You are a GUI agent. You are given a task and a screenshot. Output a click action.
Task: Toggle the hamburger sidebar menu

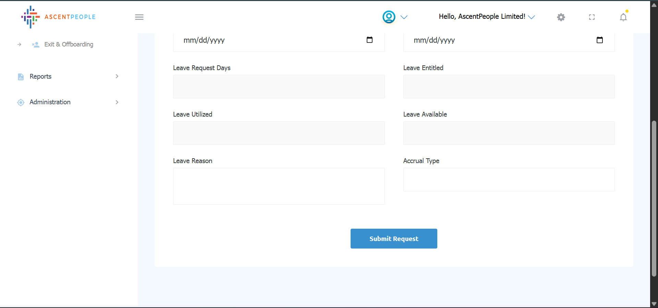139,17
